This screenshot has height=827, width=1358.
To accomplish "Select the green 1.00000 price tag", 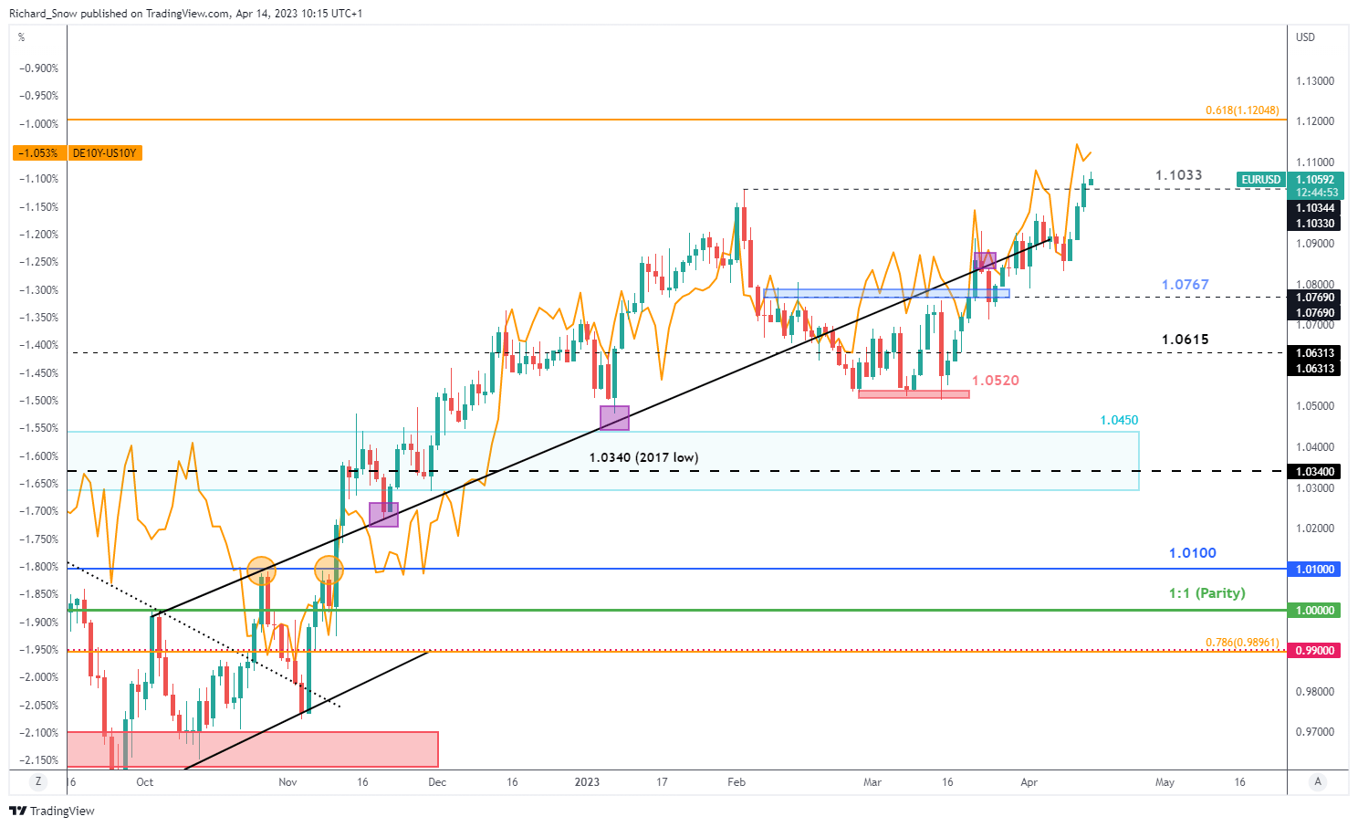I will [1314, 611].
